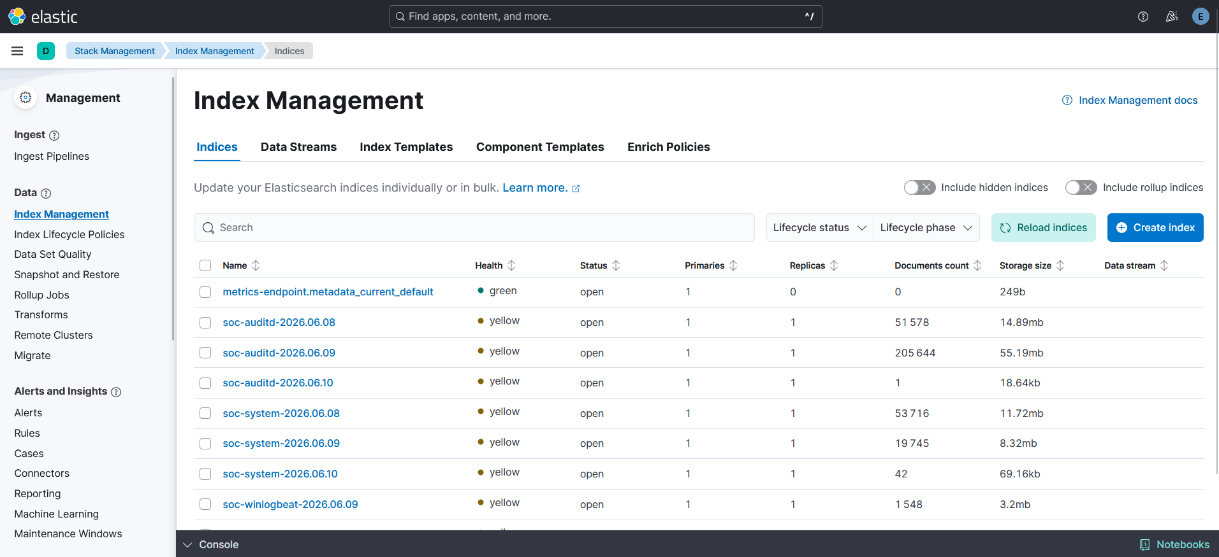Open the soc-auditd-2026.06.08 index
Image resolution: width=1219 pixels, height=557 pixels.
[x=279, y=323]
